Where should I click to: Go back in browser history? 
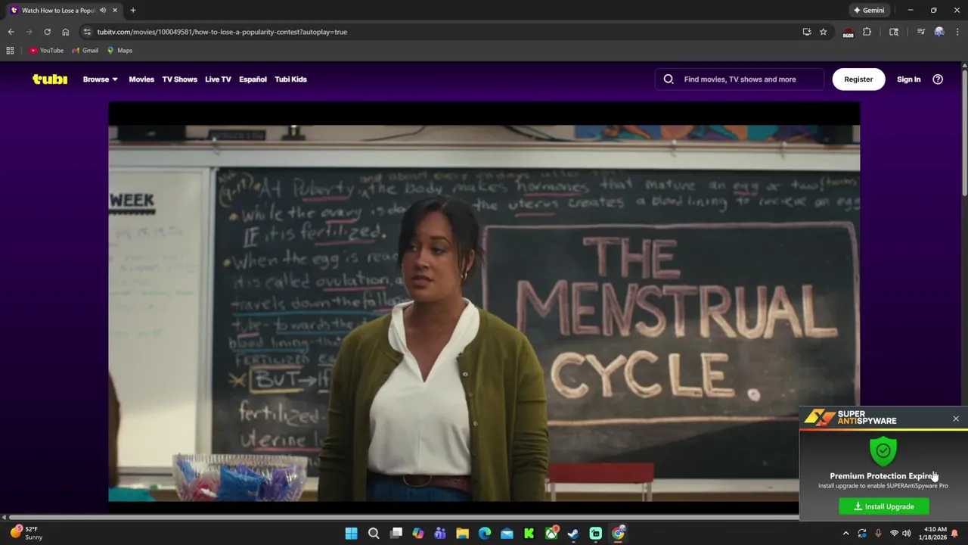[11, 32]
